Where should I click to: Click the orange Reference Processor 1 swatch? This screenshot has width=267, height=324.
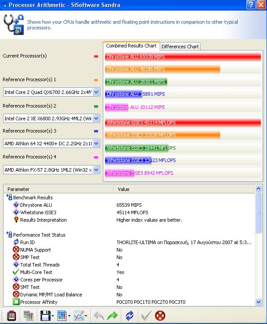[96, 80]
